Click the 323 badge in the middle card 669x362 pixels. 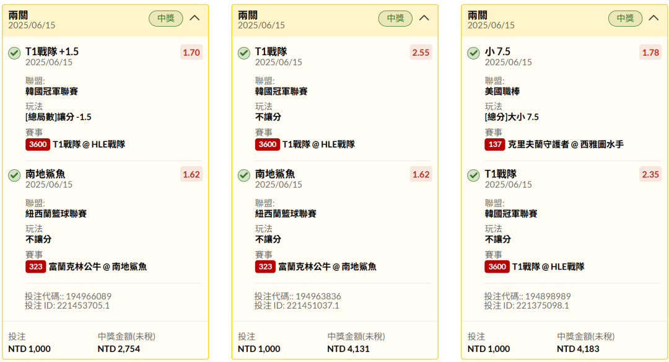coord(265,267)
